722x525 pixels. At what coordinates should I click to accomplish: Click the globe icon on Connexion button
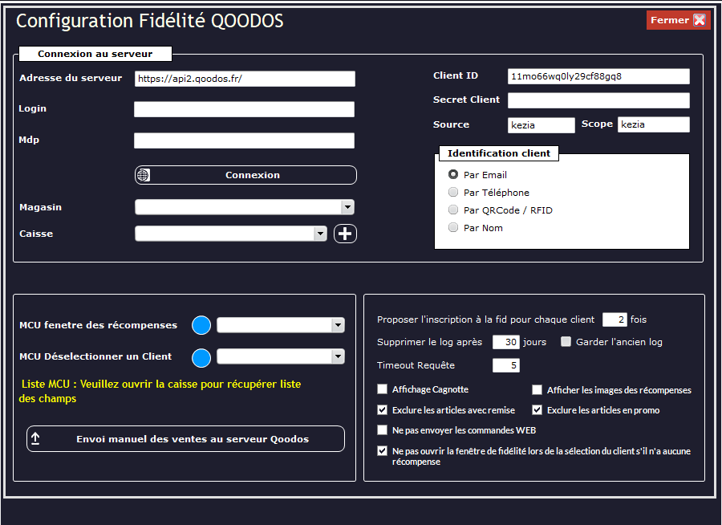point(144,175)
